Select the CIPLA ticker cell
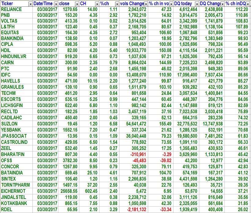This screenshot has width=251, height=213. [16, 44]
